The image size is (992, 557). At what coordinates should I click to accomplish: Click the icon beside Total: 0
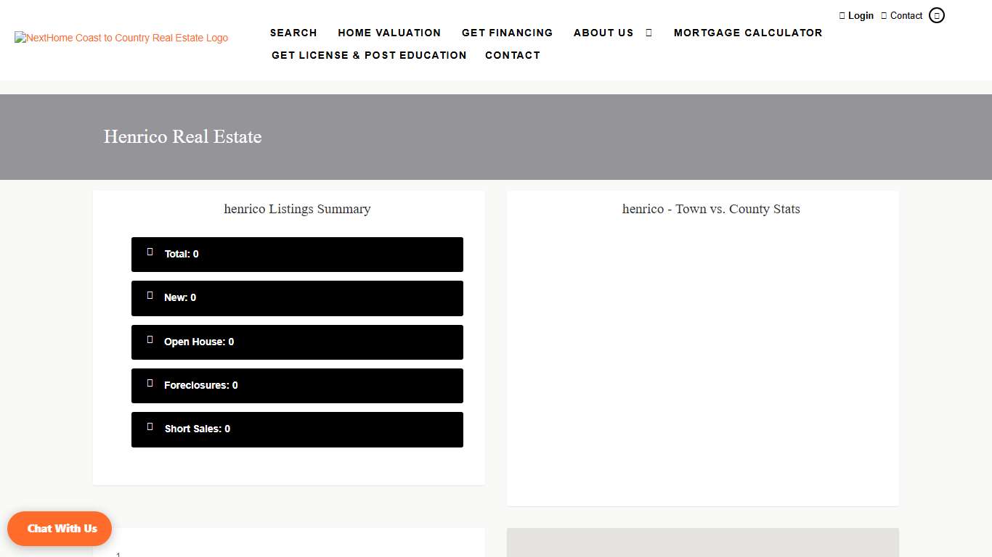[x=150, y=252]
